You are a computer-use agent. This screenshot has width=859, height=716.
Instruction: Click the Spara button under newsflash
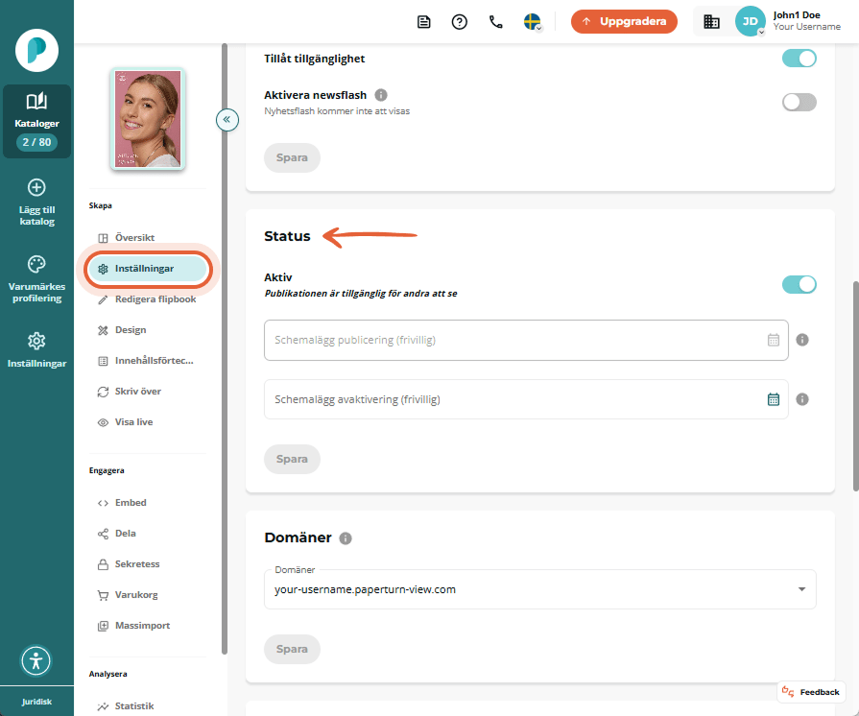coord(292,157)
